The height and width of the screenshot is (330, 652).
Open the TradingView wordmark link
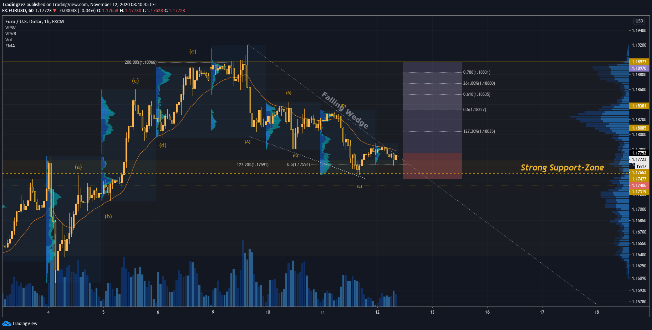25,323
